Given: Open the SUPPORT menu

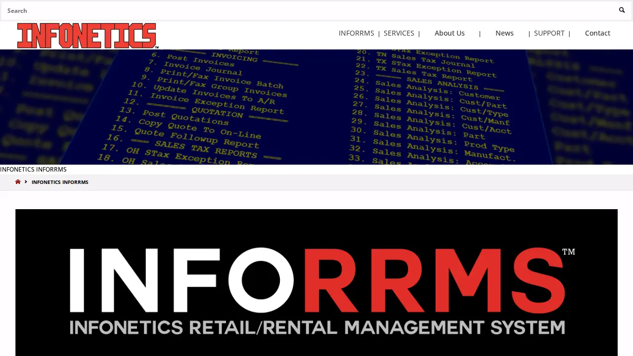Looking at the screenshot, I should click(549, 33).
